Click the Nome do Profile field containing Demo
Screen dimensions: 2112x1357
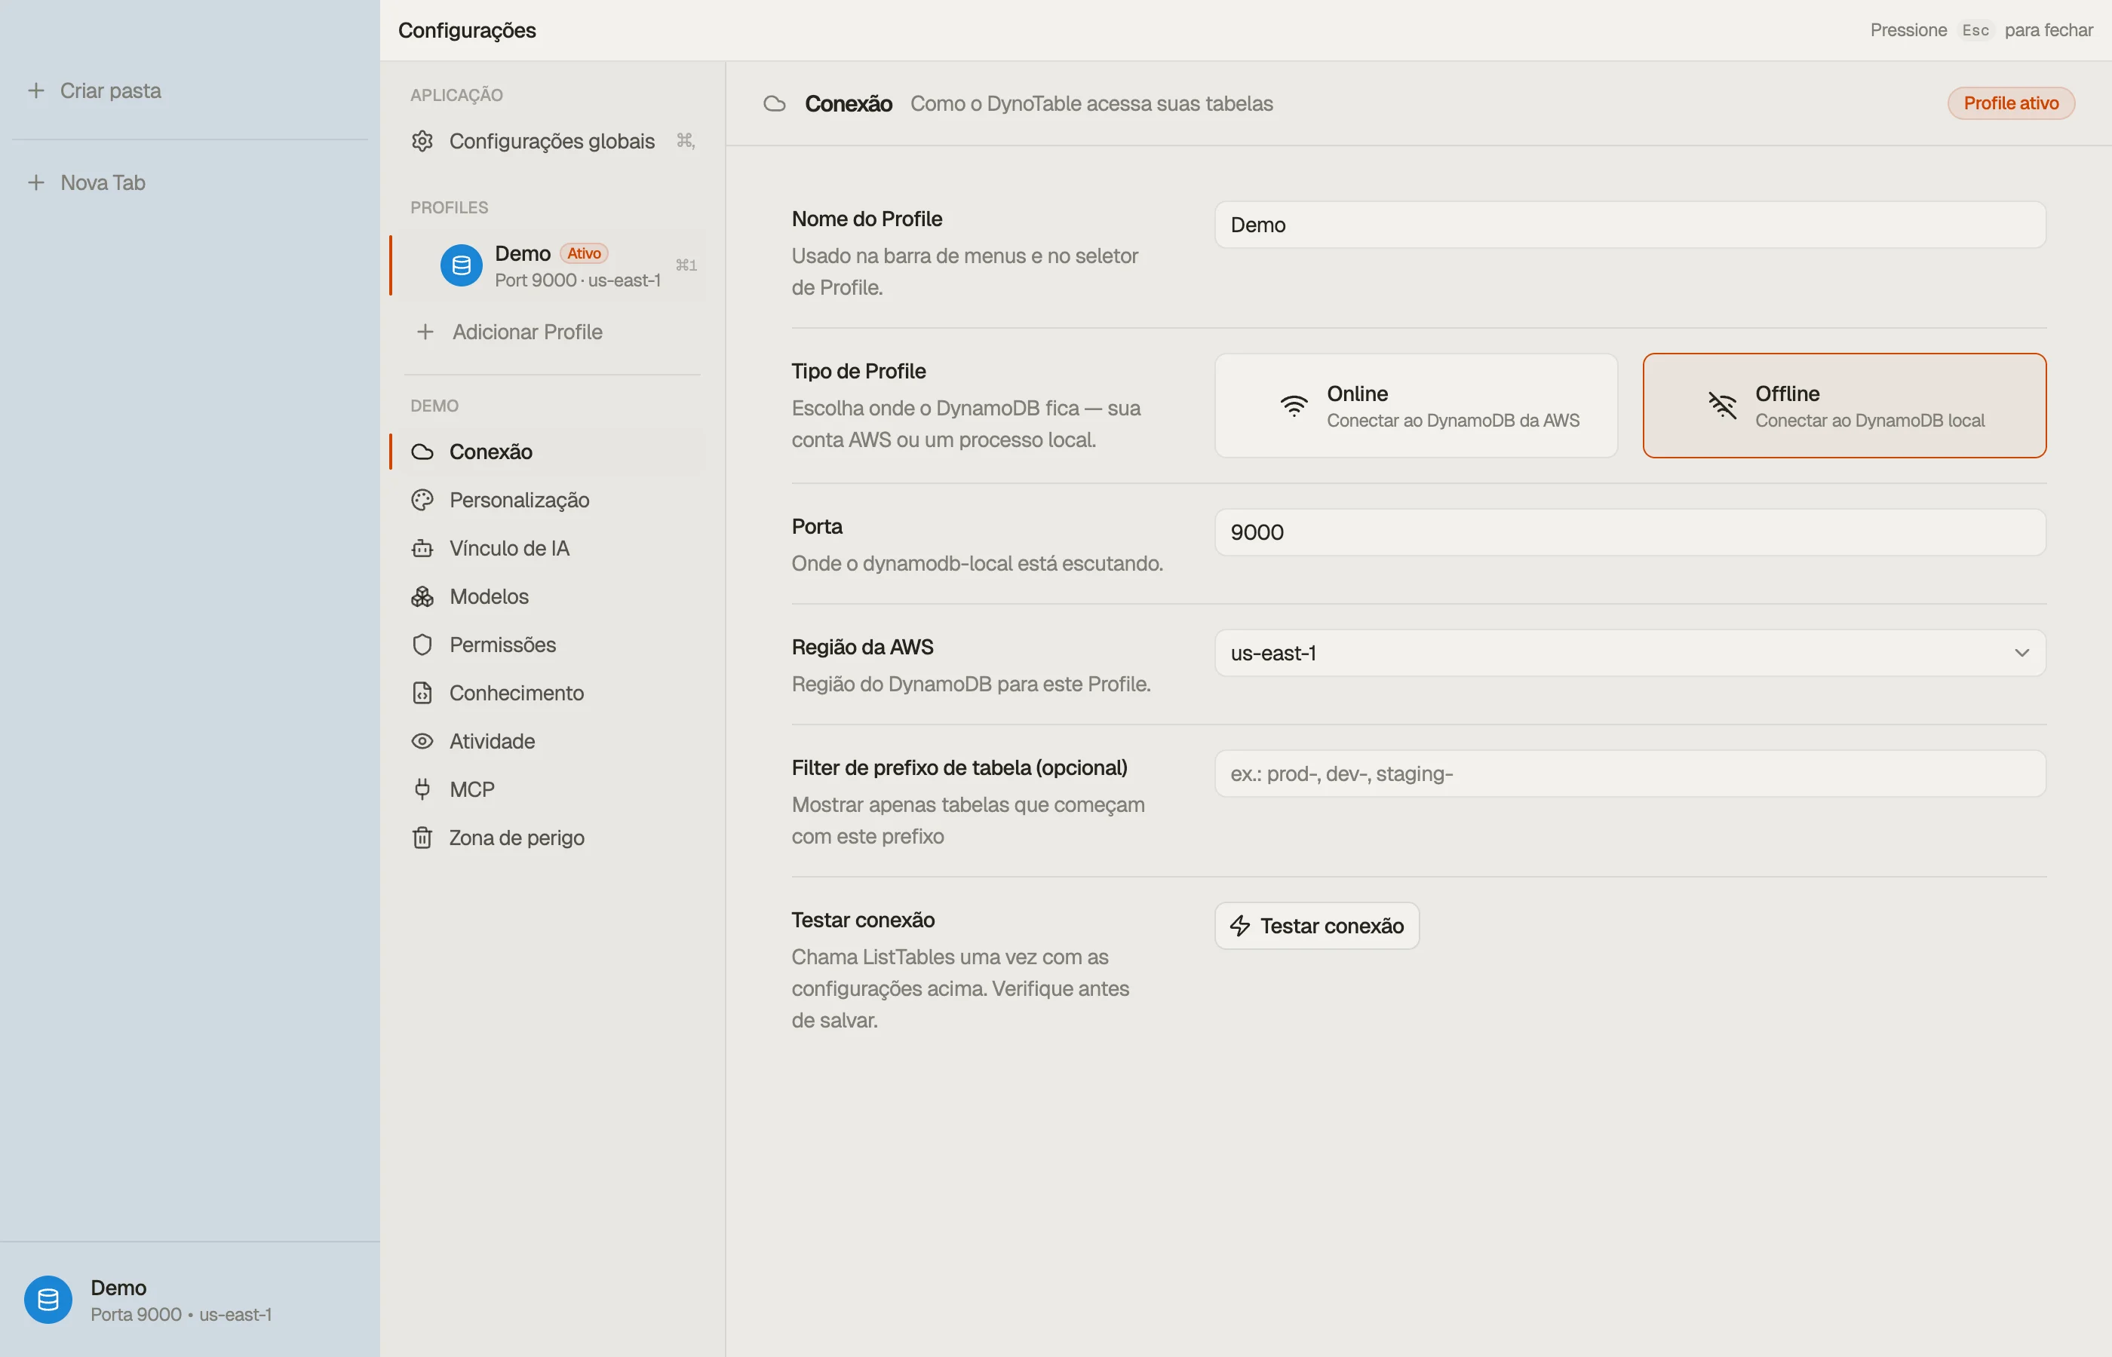click(x=1630, y=225)
